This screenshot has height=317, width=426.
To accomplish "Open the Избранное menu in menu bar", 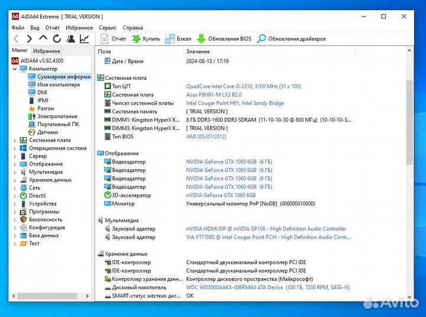I will pos(79,28).
